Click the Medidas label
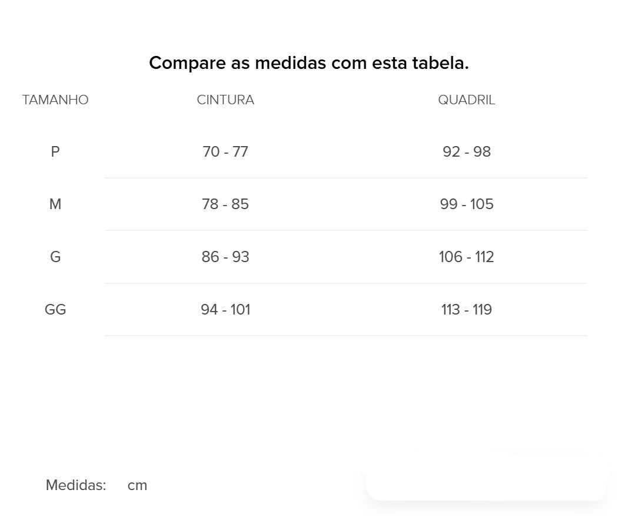Viewport: 625px width, 516px height. [x=76, y=485]
